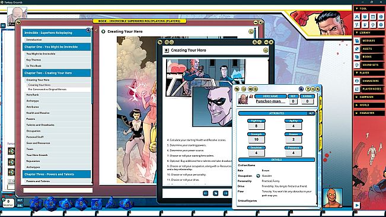The image size is (386, 217).
Task: Select the crossed-swords combat tool icon
Action: coord(357,17)
